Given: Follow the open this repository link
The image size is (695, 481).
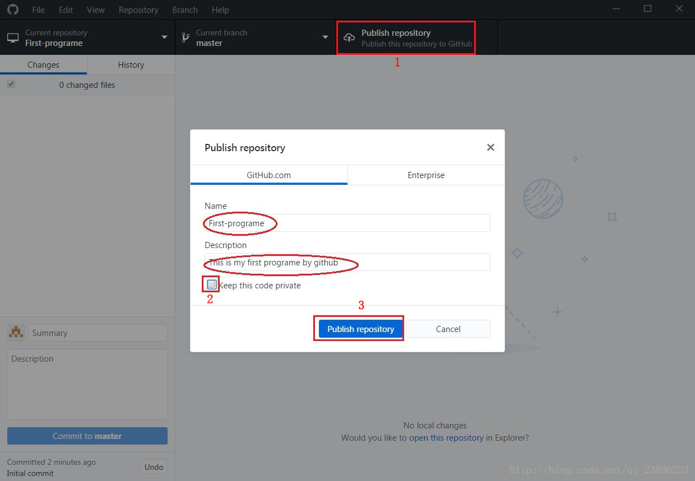Looking at the screenshot, I should 446,437.
